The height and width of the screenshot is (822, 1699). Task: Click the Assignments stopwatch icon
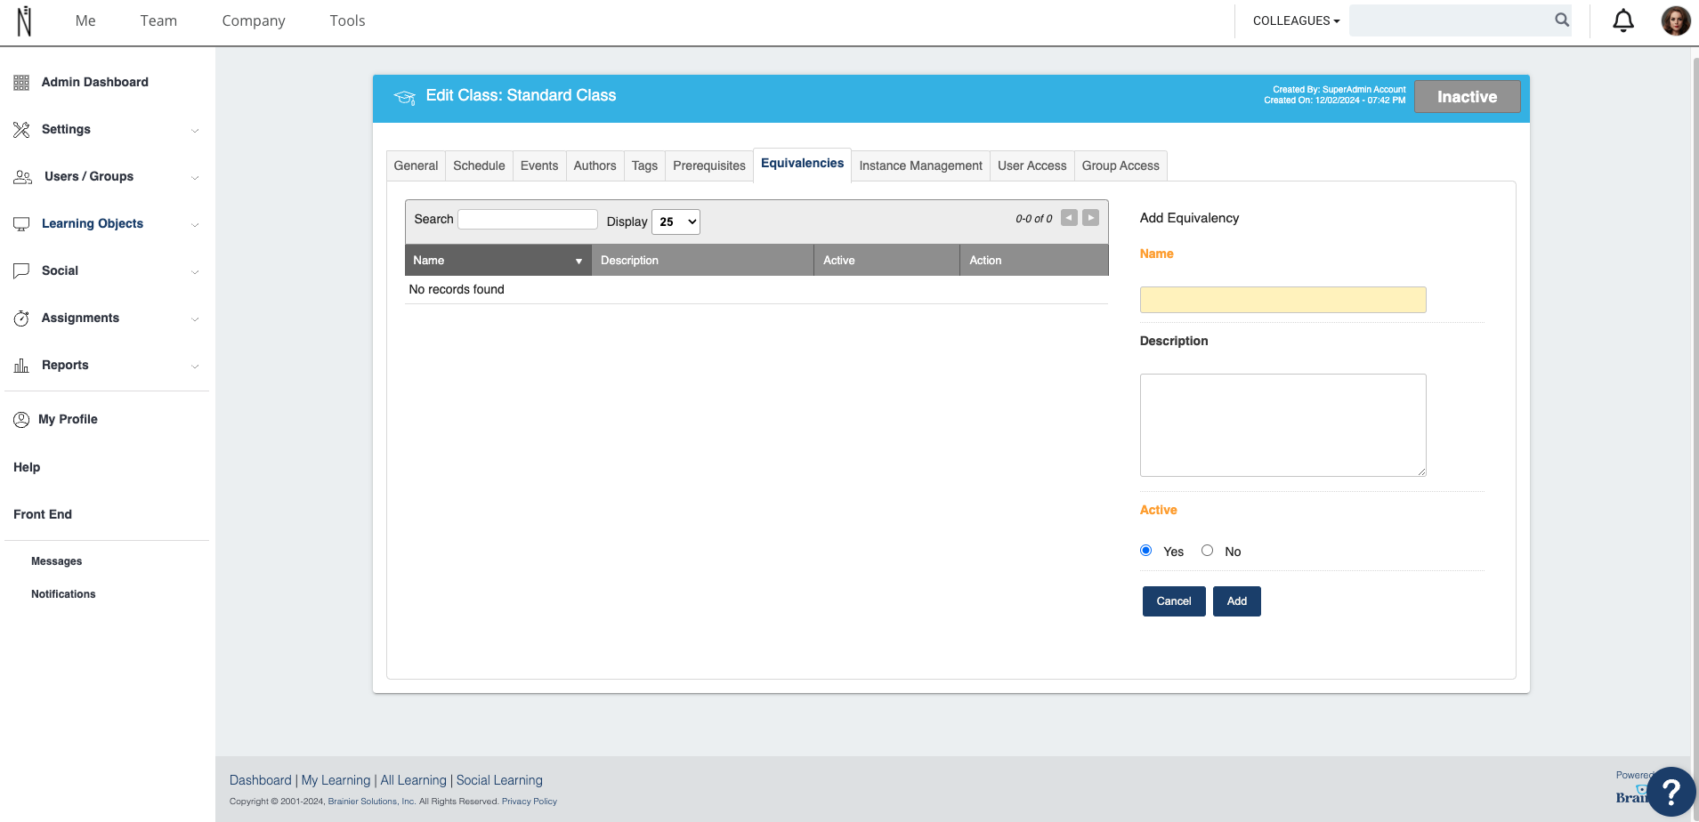point(21,318)
